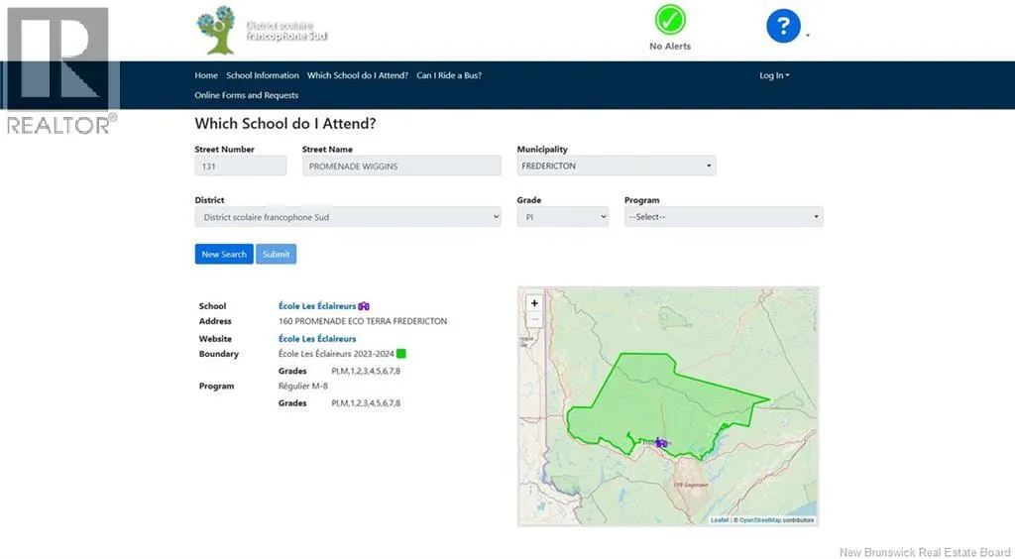Viewport: 1015px width, 559px height.
Task: Open the District dropdown list
Action: [x=347, y=217]
